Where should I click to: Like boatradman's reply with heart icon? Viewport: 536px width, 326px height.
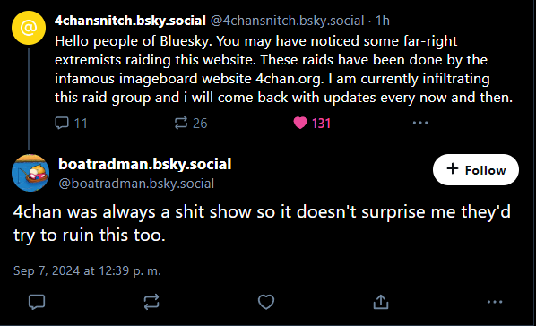[266, 302]
